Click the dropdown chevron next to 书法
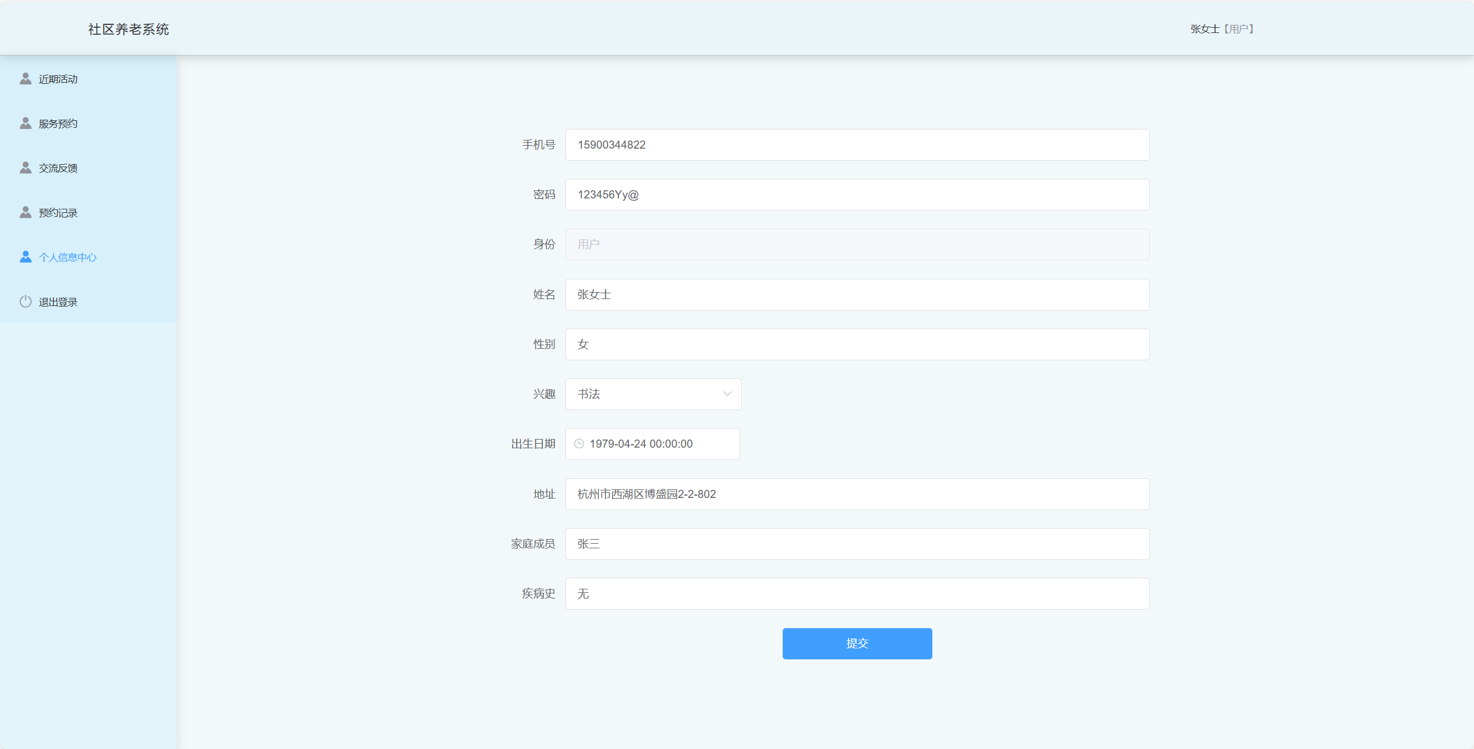Screen dimensions: 1474x749 (726, 394)
